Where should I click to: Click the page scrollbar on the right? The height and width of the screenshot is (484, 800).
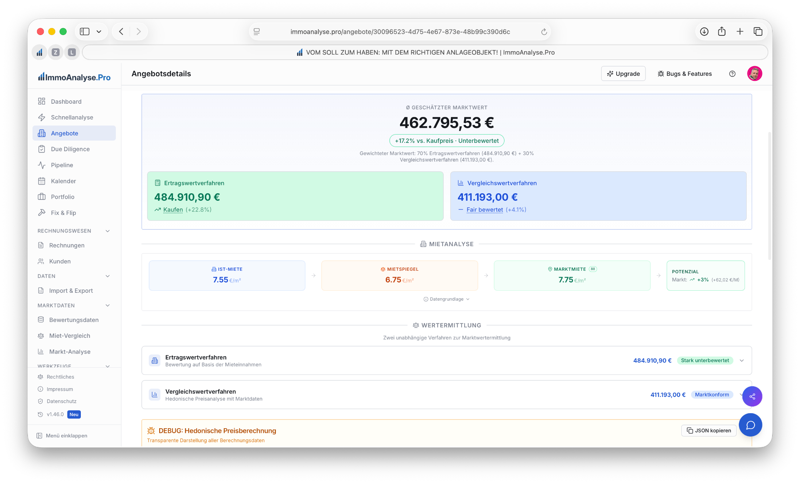tap(770, 196)
